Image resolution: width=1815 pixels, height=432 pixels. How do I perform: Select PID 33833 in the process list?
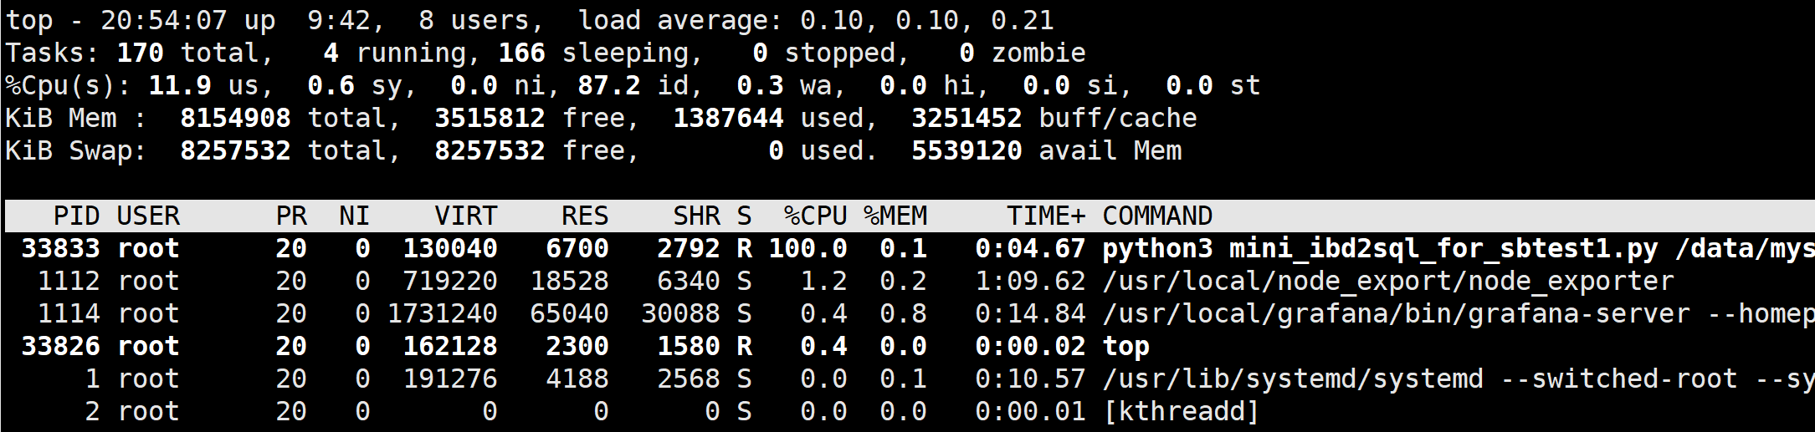60,248
